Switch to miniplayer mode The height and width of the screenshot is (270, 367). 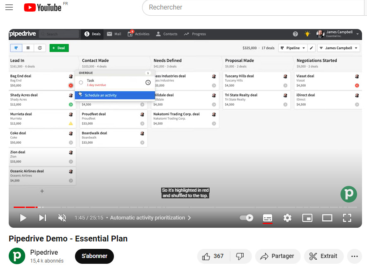pyautogui.click(x=307, y=218)
